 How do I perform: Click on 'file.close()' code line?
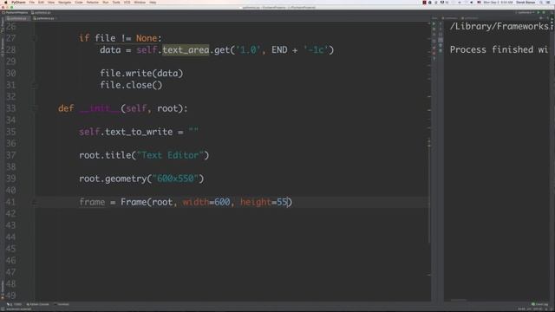(x=131, y=85)
